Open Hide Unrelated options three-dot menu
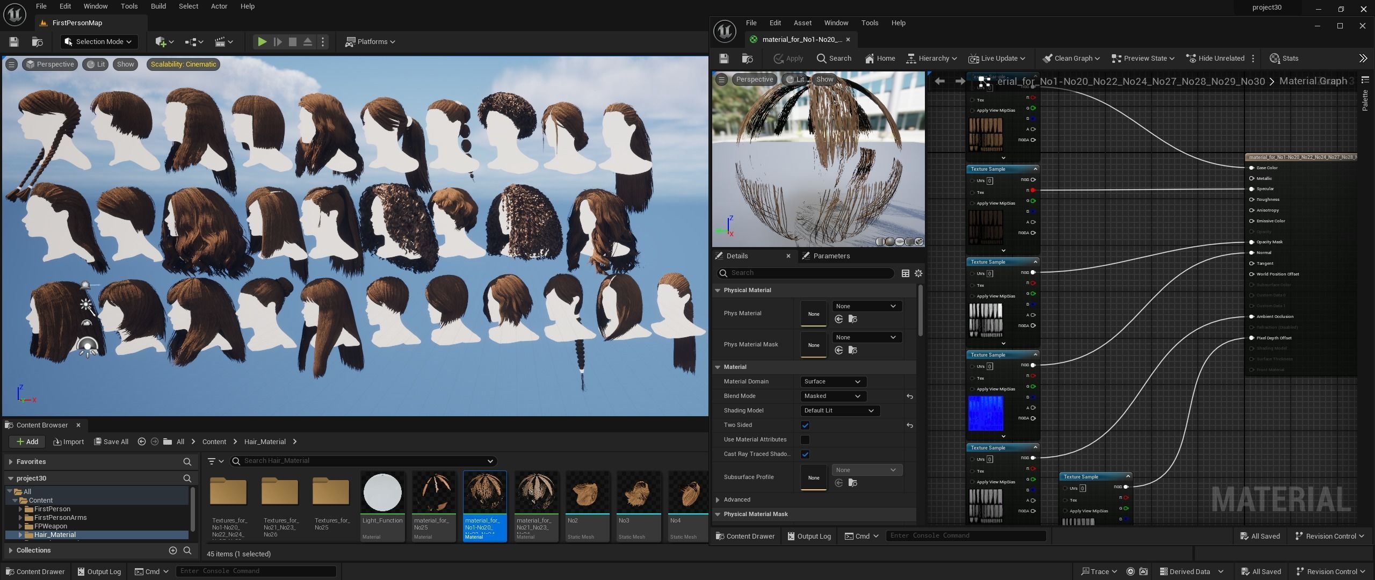The width and height of the screenshot is (1375, 580). [x=1253, y=59]
